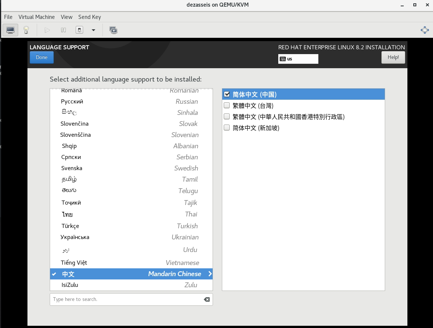Open virtual hardware details lightbulb icon
This screenshot has height=328, width=433.
(26, 30)
